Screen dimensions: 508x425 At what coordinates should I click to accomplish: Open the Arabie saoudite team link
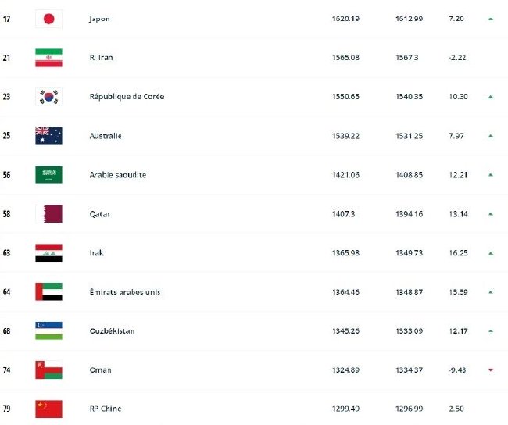[x=117, y=175]
